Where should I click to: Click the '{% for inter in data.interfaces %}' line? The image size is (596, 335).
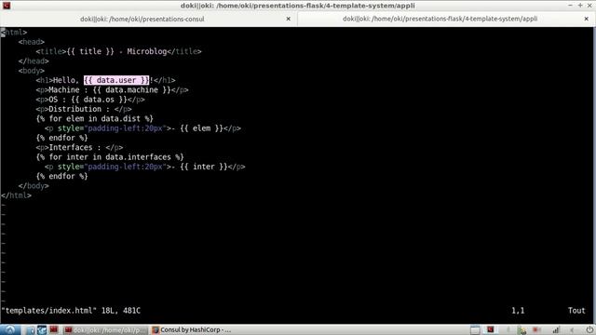(x=110, y=157)
